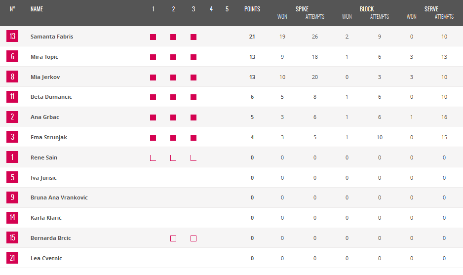Click Ema Strunjak's starter square for set 3
463x275 pixels.
pos(193,138)
